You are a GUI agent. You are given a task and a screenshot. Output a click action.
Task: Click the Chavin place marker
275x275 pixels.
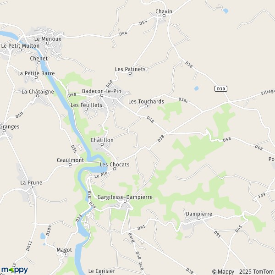point(164,16)
